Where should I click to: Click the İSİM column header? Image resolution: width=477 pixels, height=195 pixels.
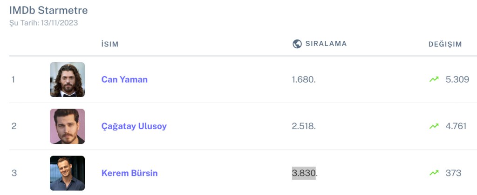[x=110, y=45]
